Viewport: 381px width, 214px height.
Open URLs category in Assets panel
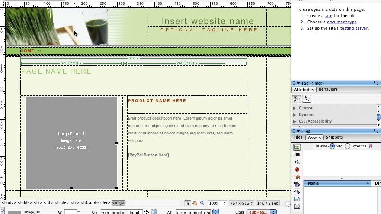(x=297, y=162)
